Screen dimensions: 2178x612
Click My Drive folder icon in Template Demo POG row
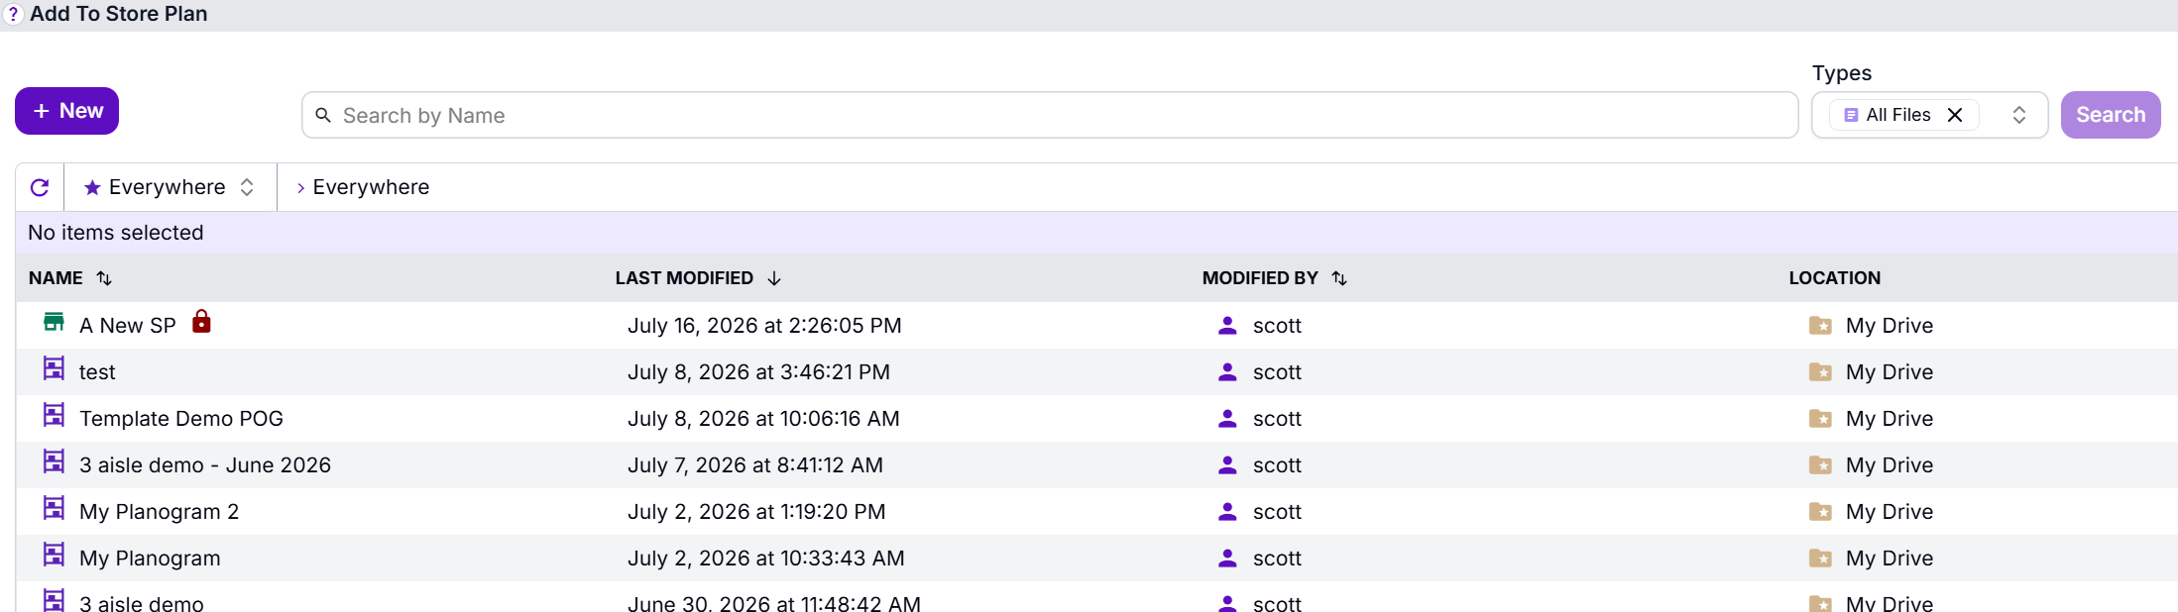click(1820, 419)
